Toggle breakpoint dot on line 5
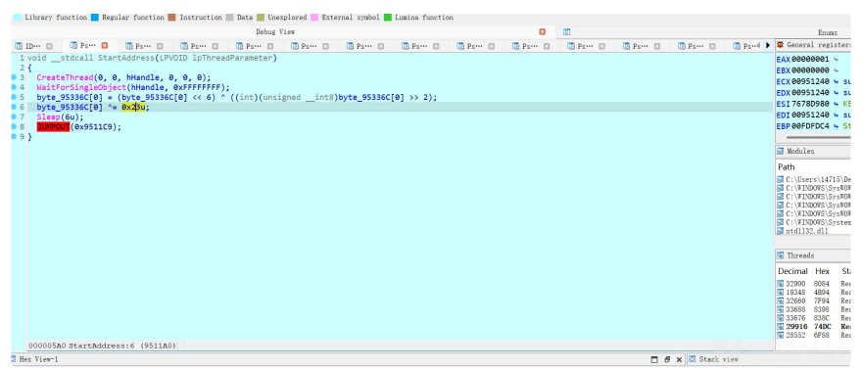862x370 pixels. pos(14,97)
